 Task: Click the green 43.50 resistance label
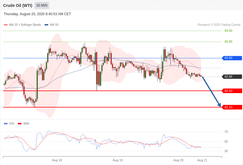[228, 31]
